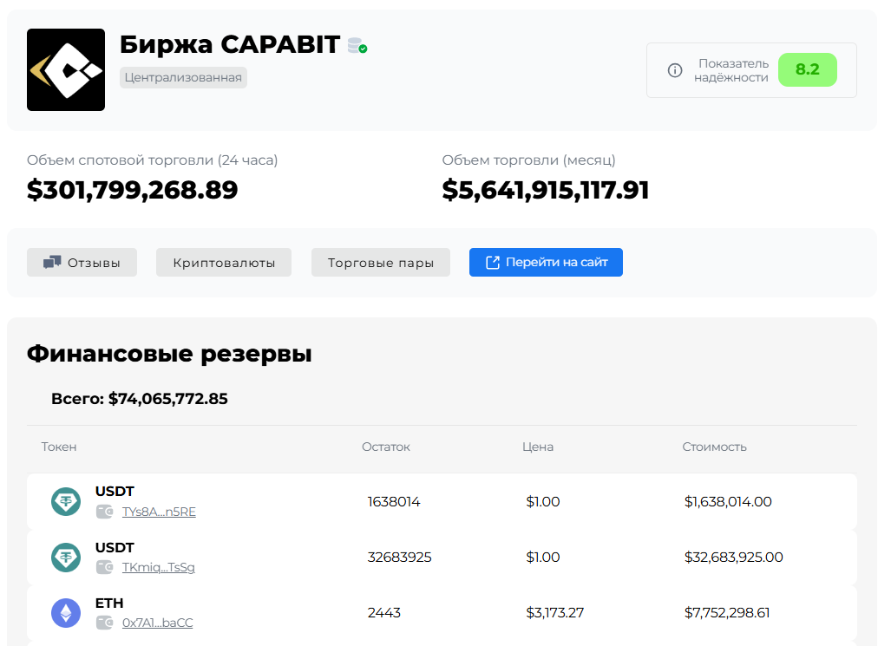The image size is (891, 646).
Task: Open wallet address TYs8A...n5RE
Action: [159, 512]
